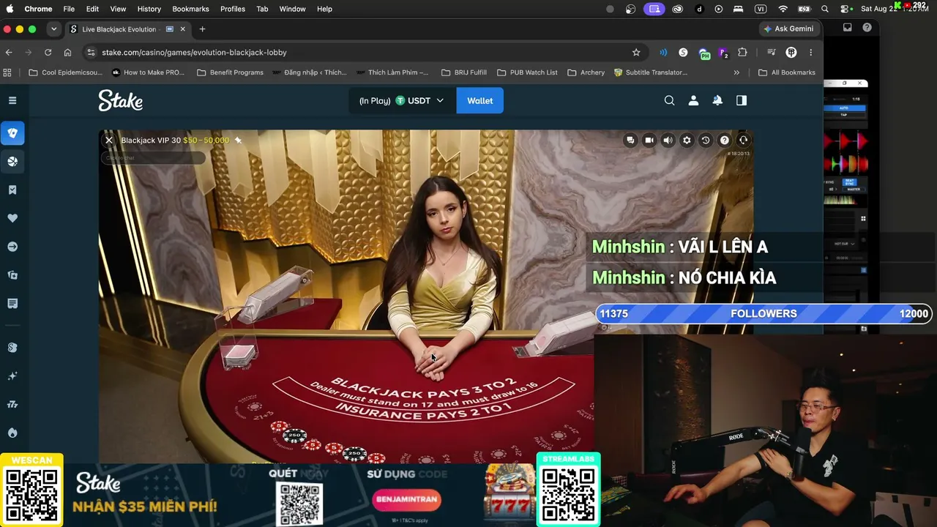
Task: Open macOS Control Center icon
Action: tap(844, 9)
